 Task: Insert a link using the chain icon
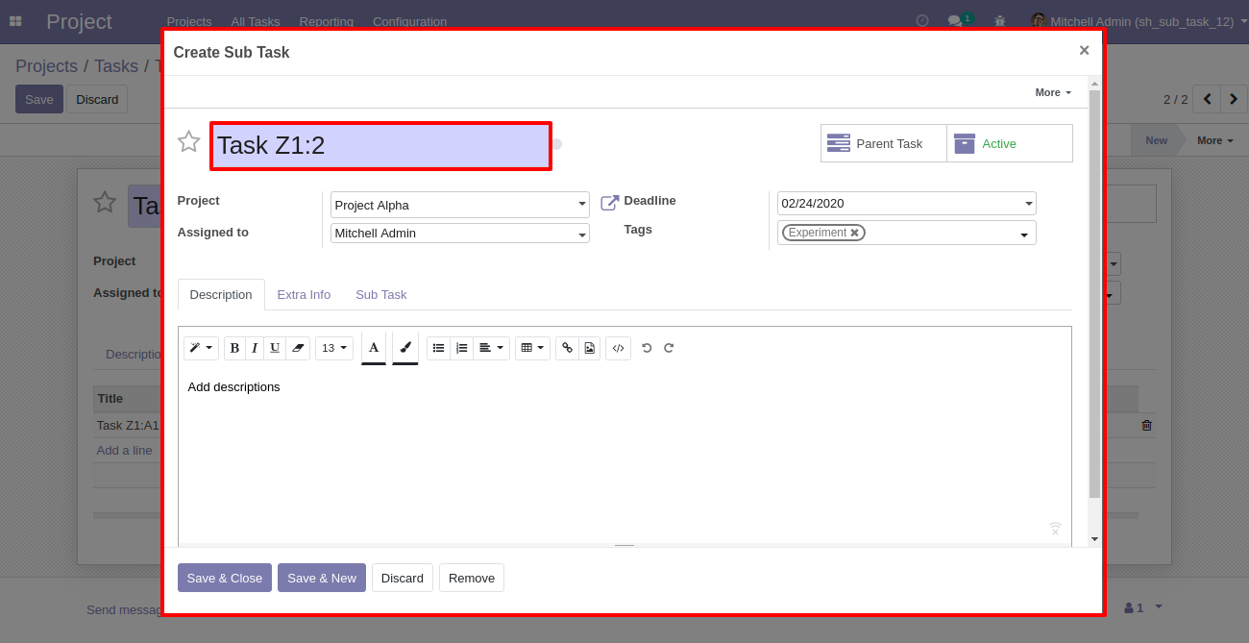(x=567, y=348)
